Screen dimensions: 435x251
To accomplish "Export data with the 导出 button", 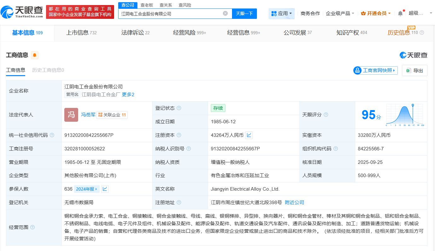I will point(415,70).
